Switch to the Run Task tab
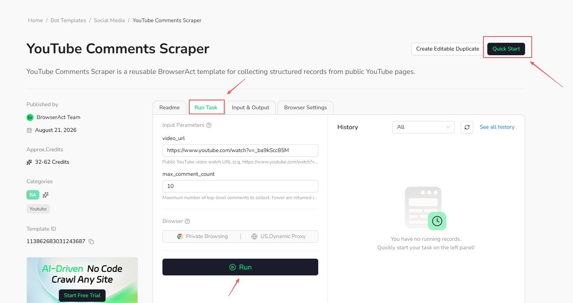The height and width of the screenshot is (303, 573). [206, 108]
